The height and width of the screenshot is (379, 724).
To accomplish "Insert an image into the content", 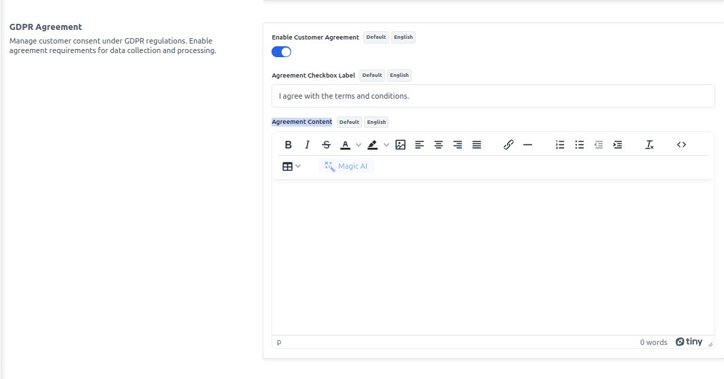I will coord(400,145).
